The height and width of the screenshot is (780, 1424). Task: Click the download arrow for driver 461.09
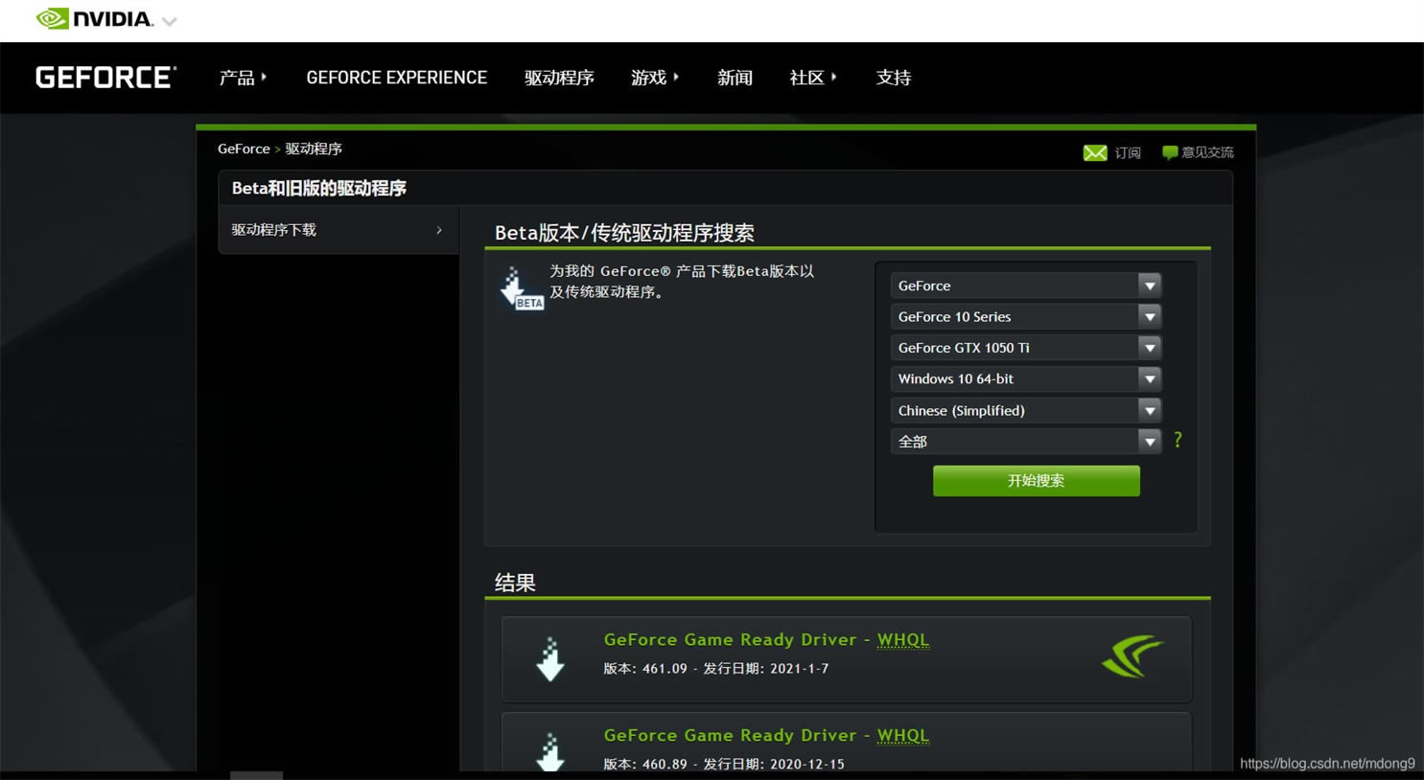550,659
